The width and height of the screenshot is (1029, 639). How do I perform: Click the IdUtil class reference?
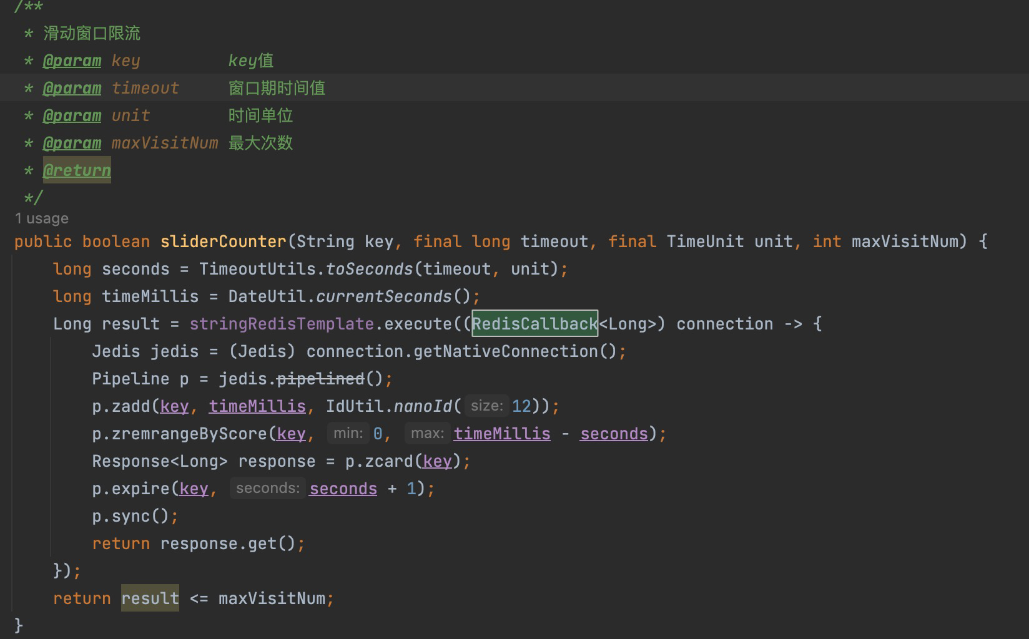[x=355, y=406]
